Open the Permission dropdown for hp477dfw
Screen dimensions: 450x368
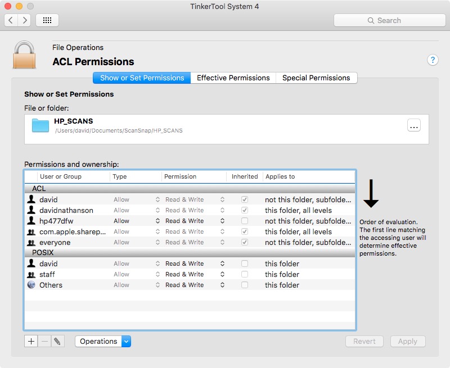coord(195,221)
